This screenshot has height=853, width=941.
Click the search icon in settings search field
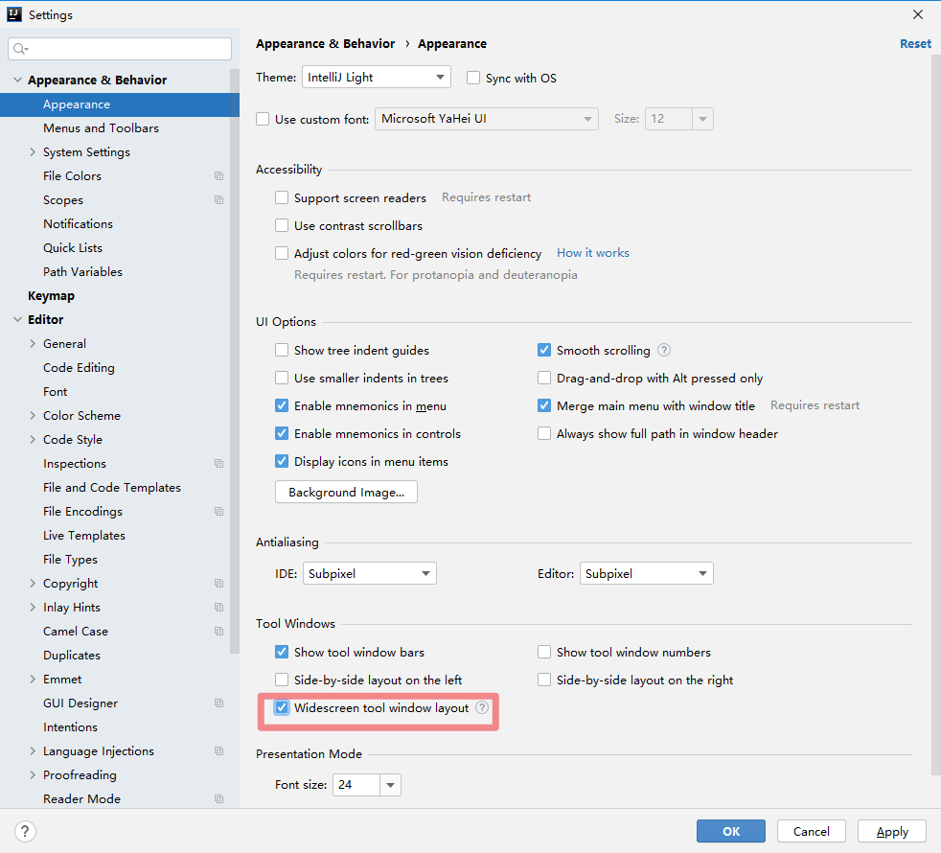[x=21, y=49]
